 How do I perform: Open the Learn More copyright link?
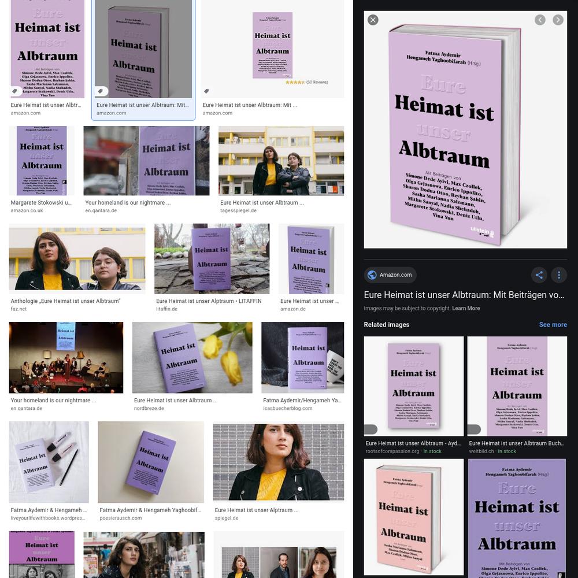466,308
